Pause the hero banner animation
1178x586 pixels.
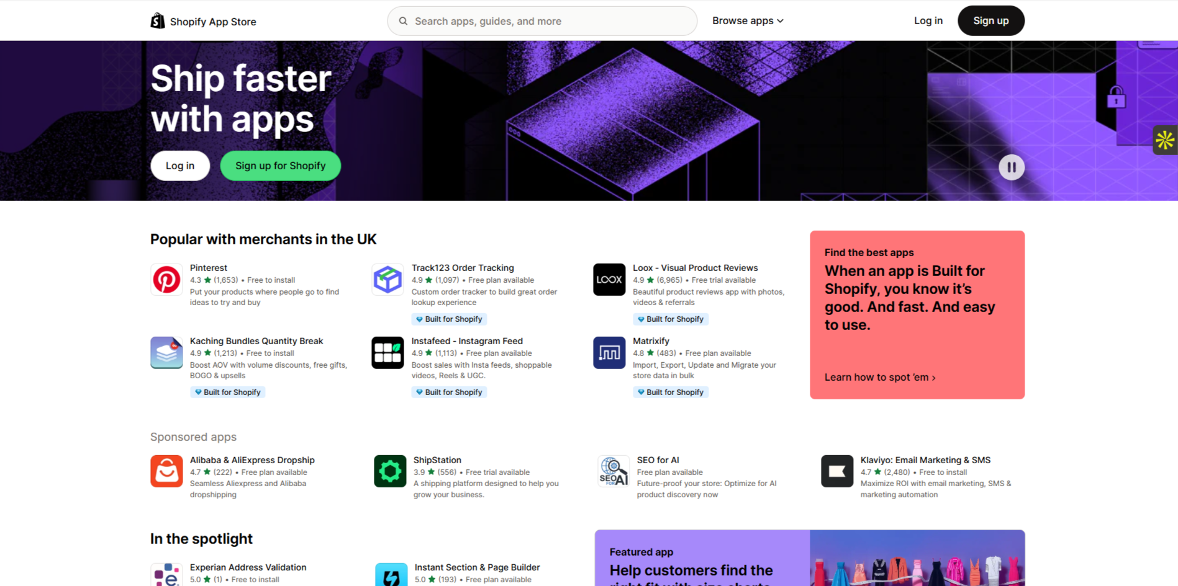coord(1011,167)
